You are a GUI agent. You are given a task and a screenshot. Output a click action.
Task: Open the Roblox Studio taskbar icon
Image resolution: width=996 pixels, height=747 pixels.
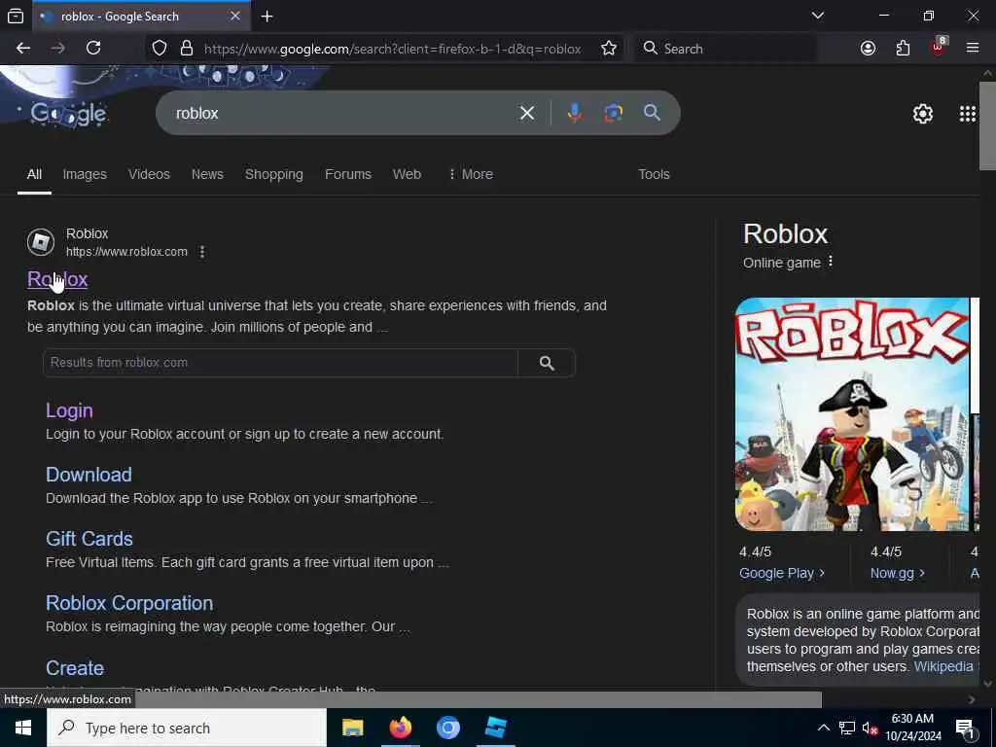point(495,728)
